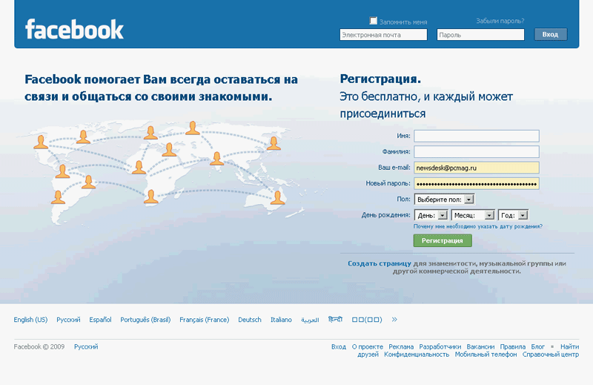This screenshot has width=593, height=385.
Task: Open 'Конфиденциальность' in the footer
Action: pyautogui.click(x=417, y=355)
